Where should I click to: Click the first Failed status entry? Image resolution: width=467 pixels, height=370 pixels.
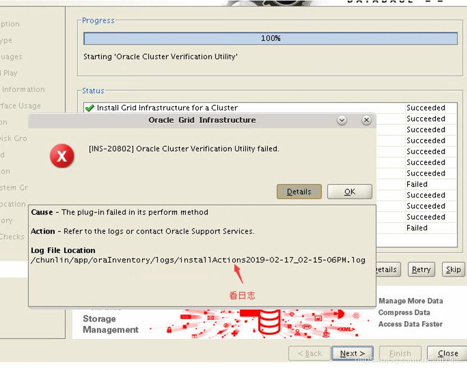417,184
